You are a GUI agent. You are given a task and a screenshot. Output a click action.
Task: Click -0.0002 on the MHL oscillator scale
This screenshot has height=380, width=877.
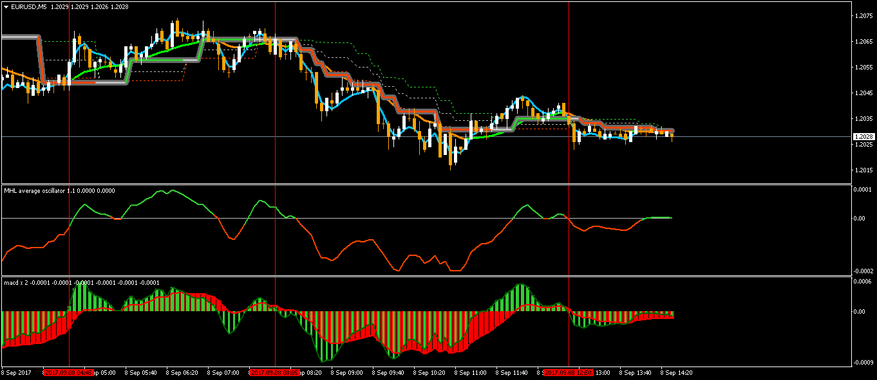tap(862, 271)
